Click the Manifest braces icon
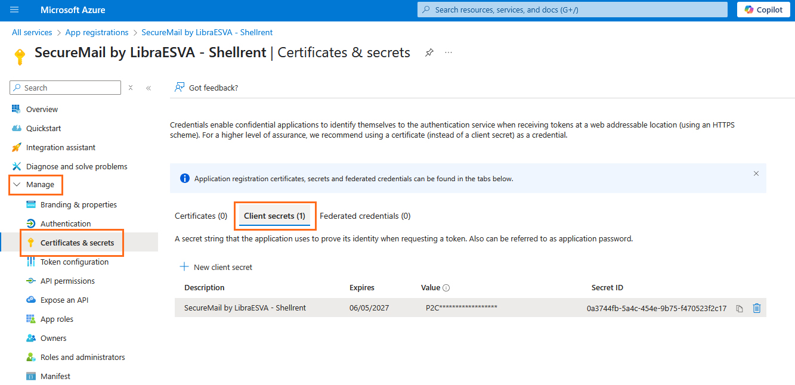 [31, 376]
